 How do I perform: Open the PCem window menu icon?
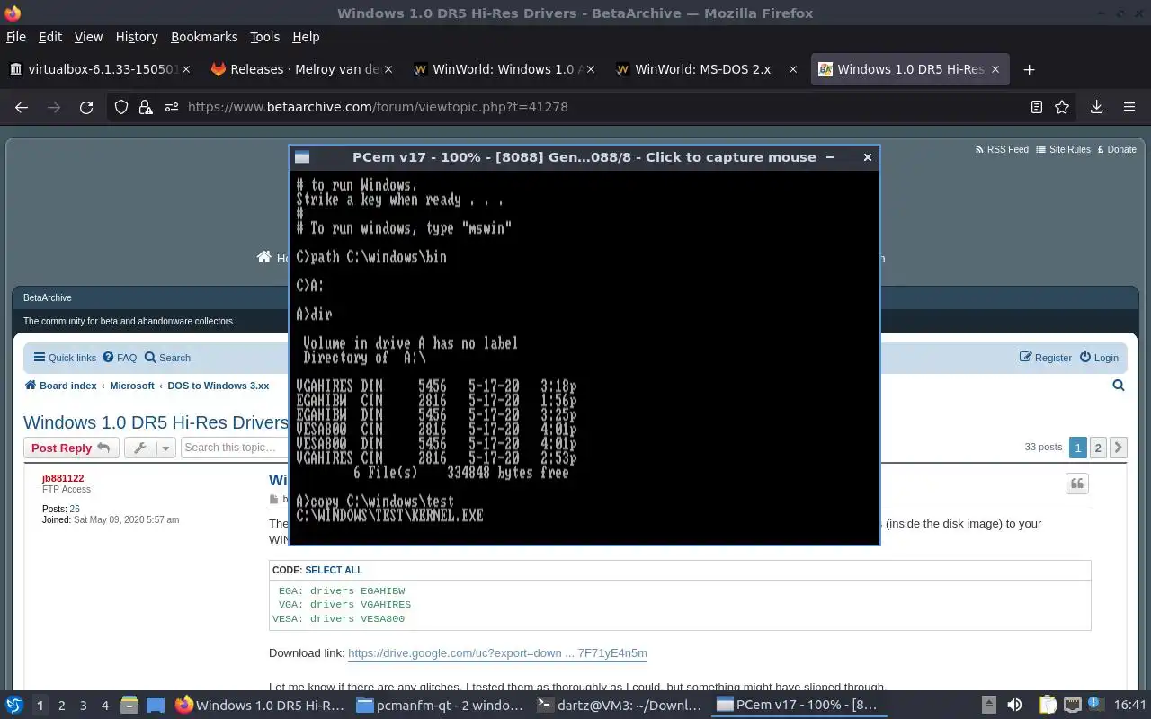point(302,157)
